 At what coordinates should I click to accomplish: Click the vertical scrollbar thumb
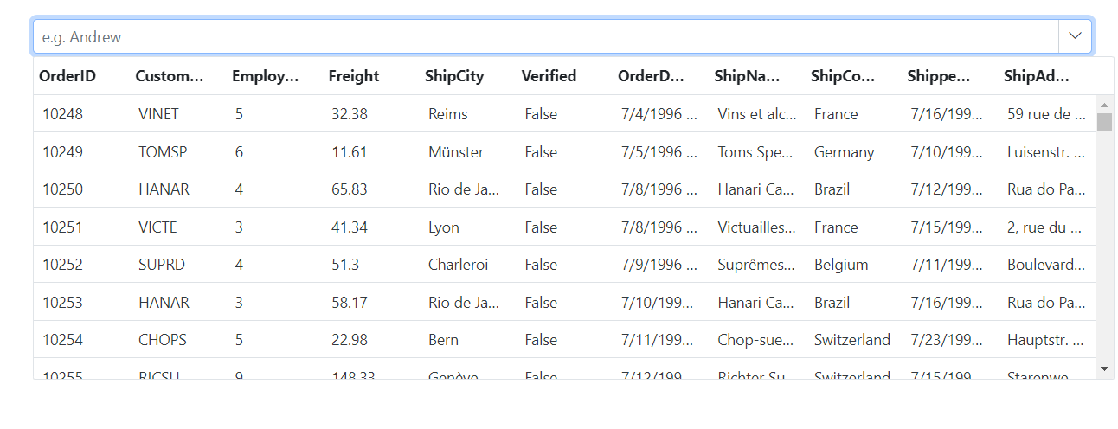1104,122
